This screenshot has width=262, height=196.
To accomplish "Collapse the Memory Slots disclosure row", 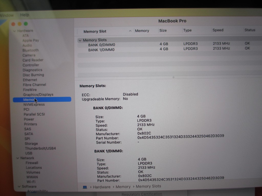I will pyautogui.click(x=80, y=40).
